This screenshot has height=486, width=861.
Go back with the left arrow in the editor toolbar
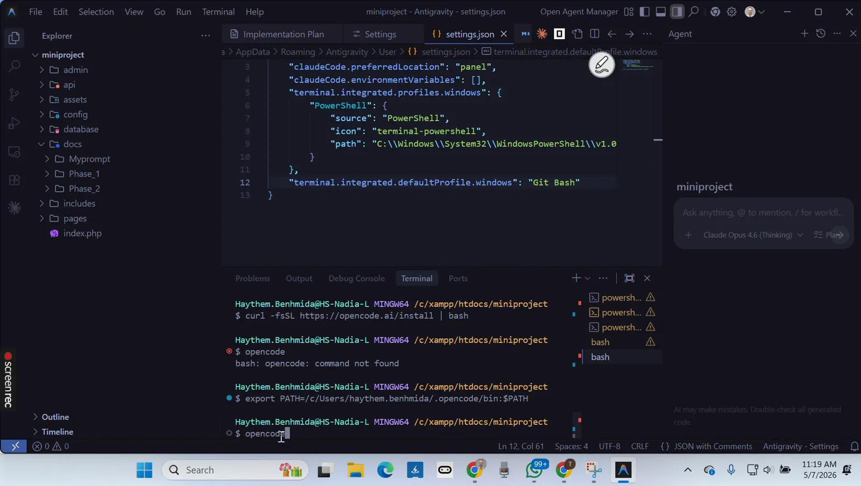point(612,34)
